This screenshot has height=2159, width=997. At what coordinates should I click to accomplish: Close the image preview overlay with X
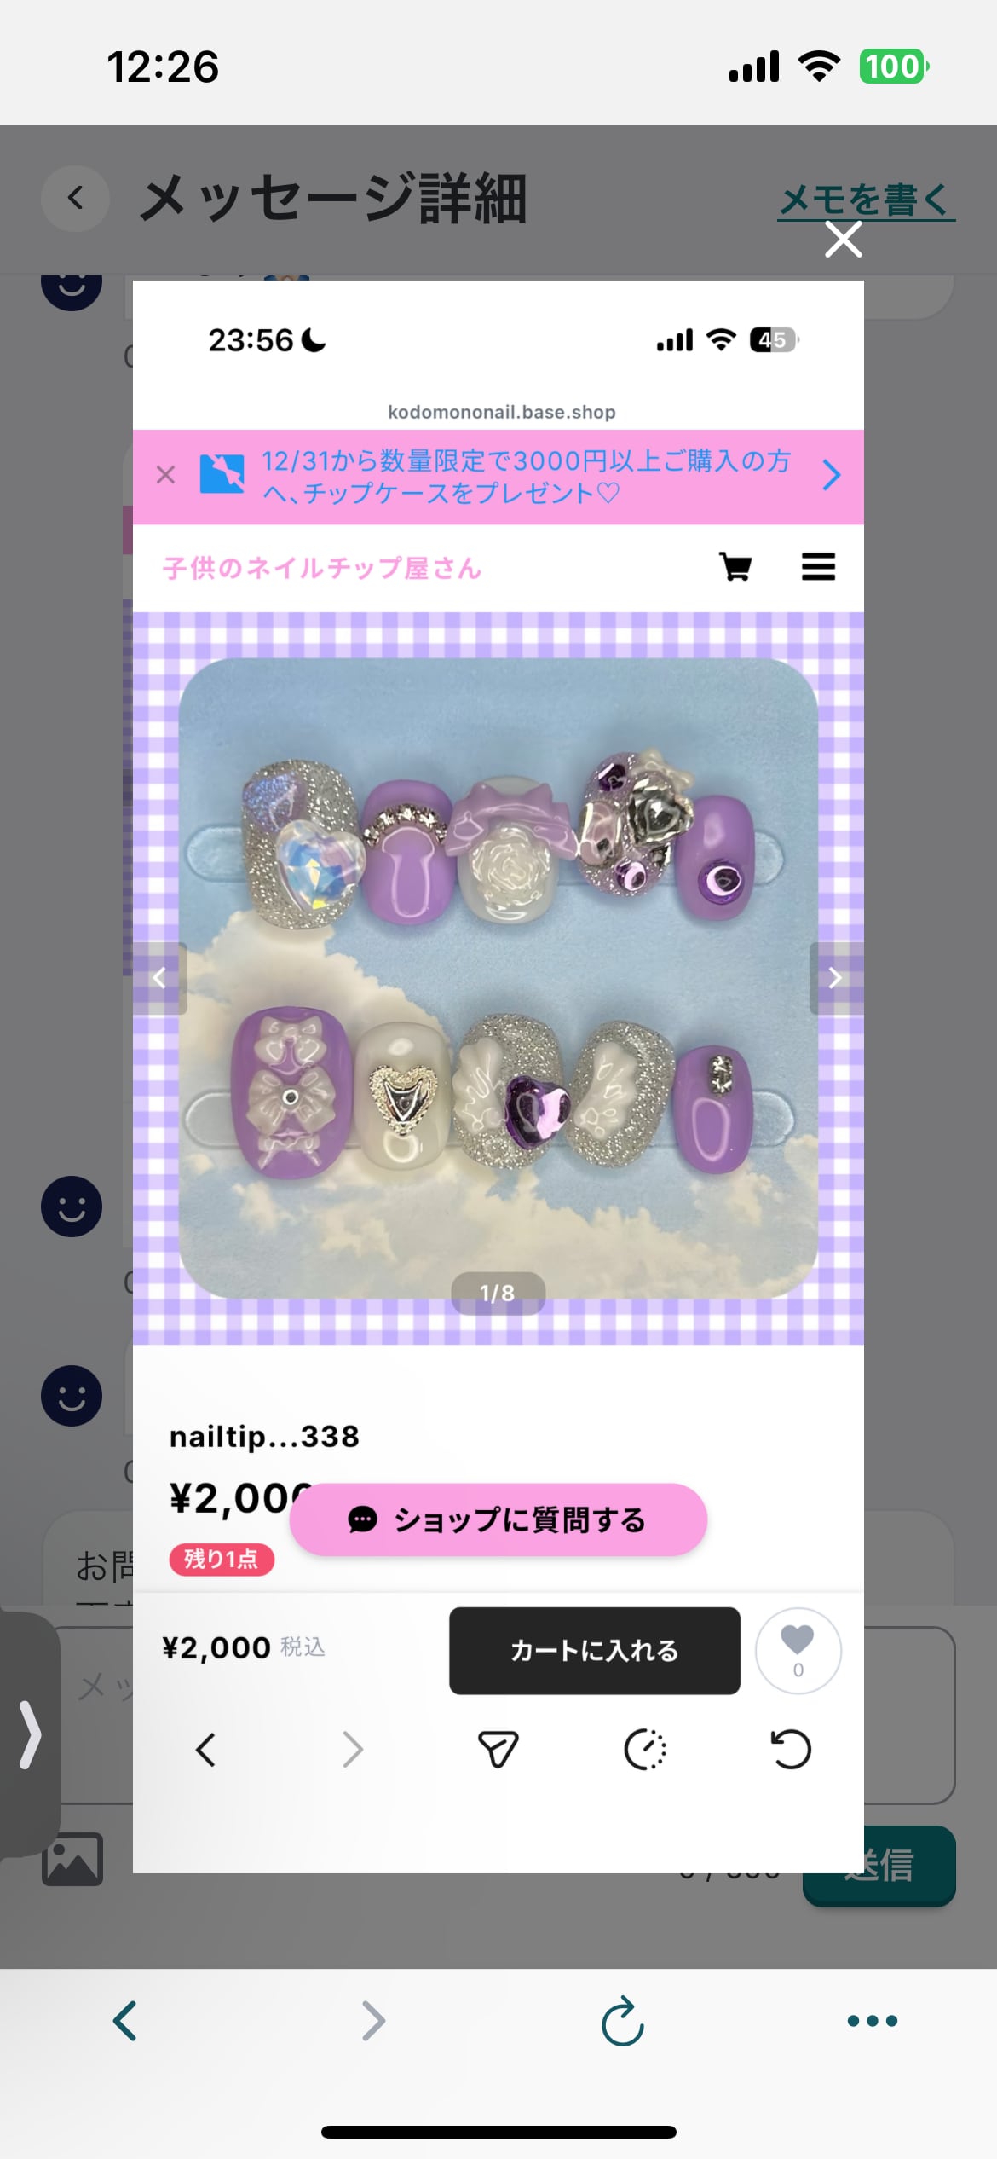click(844, 240)
